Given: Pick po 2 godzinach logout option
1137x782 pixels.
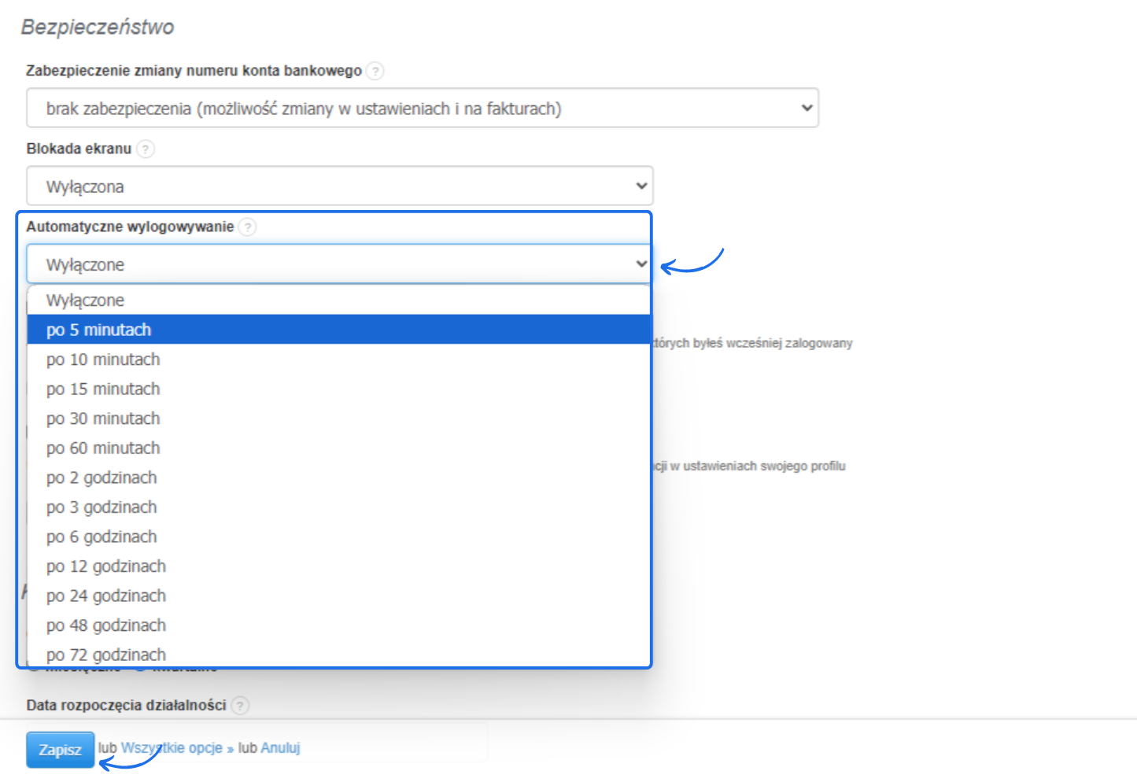Looking at the screenshot, I should pos(339,478).
